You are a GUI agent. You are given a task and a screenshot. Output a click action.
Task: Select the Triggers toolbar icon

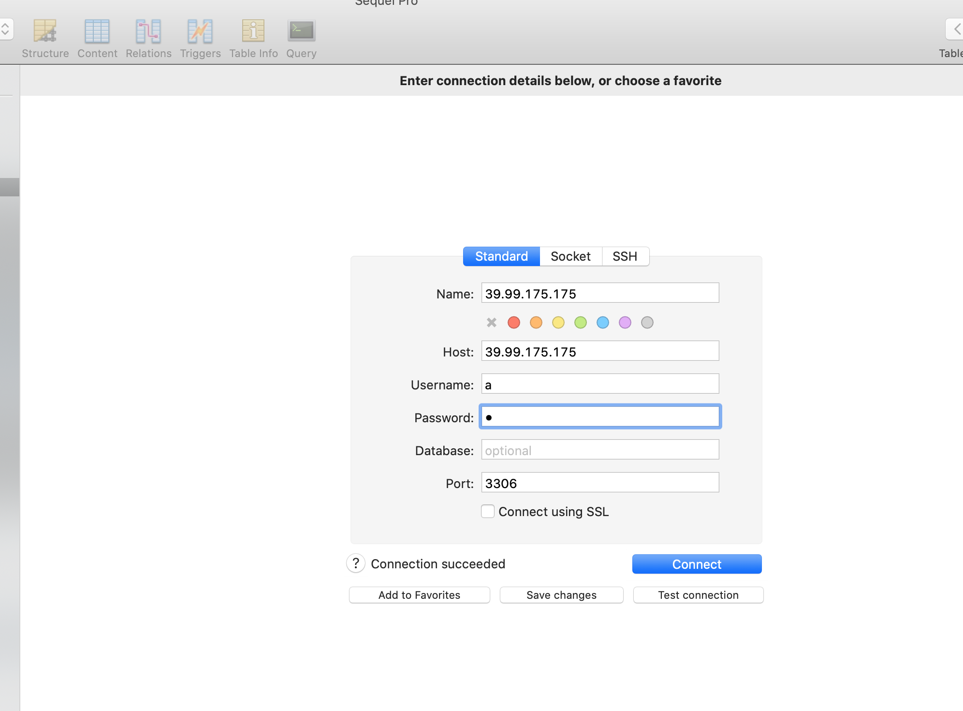[200, 31]
